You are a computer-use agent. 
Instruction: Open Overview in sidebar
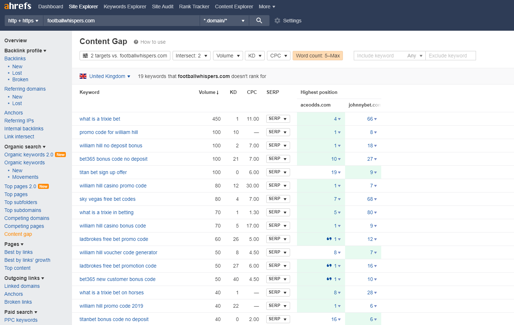point(16,40)
